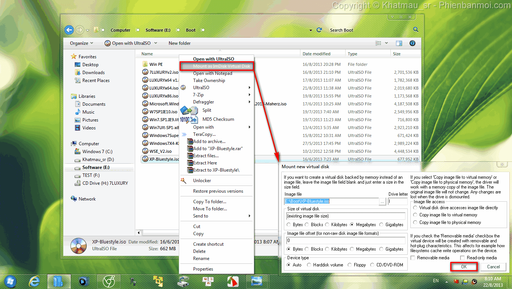Click the New folder button
This screenshot has height=289, width=512.
tap(180, 43)
